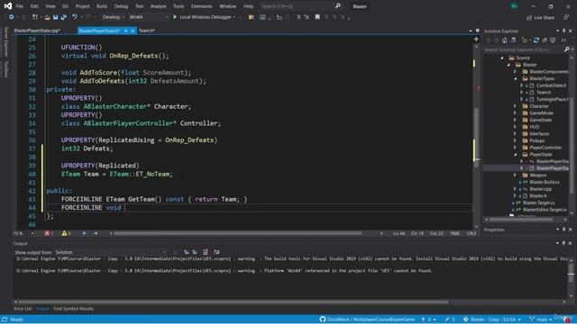Viewport: 577px width, 324px height.
Task: Open the Win64 platform dropdown
Action: 148,17
